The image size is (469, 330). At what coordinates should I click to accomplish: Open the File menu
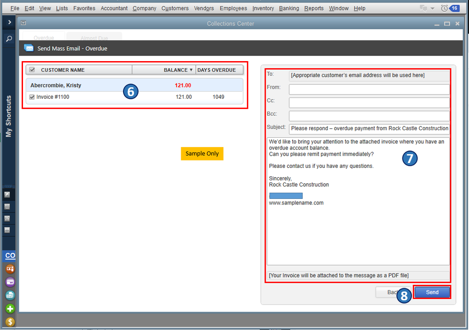click(x=15, y=8)
